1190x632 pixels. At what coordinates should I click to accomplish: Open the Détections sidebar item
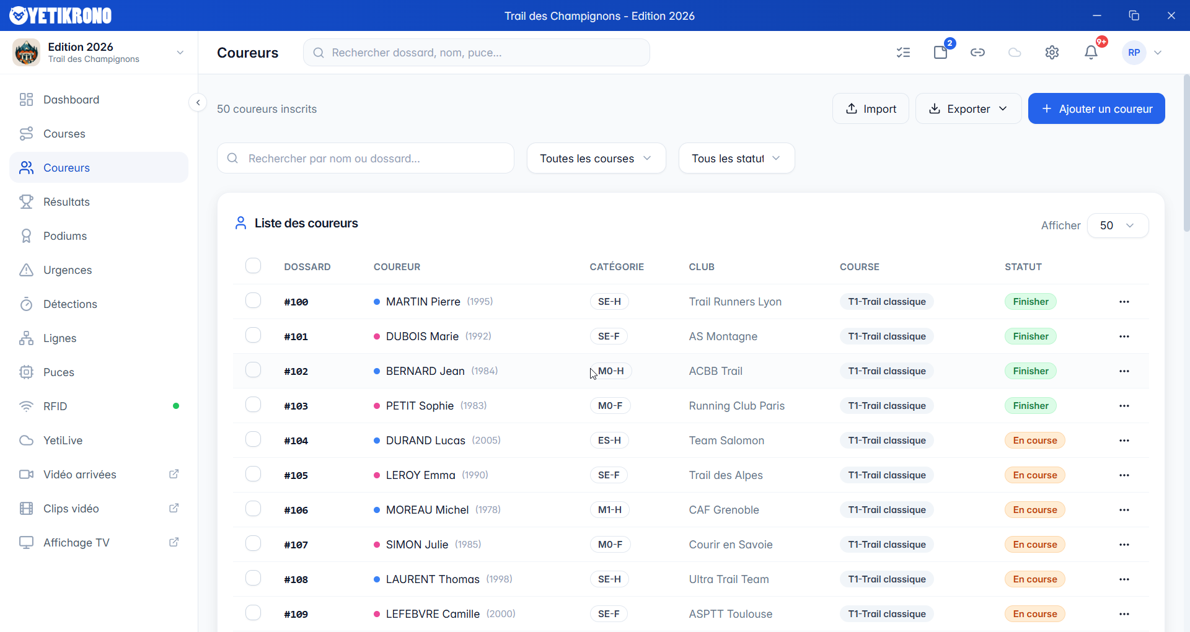pyautogui.click(x=70, y=304)
